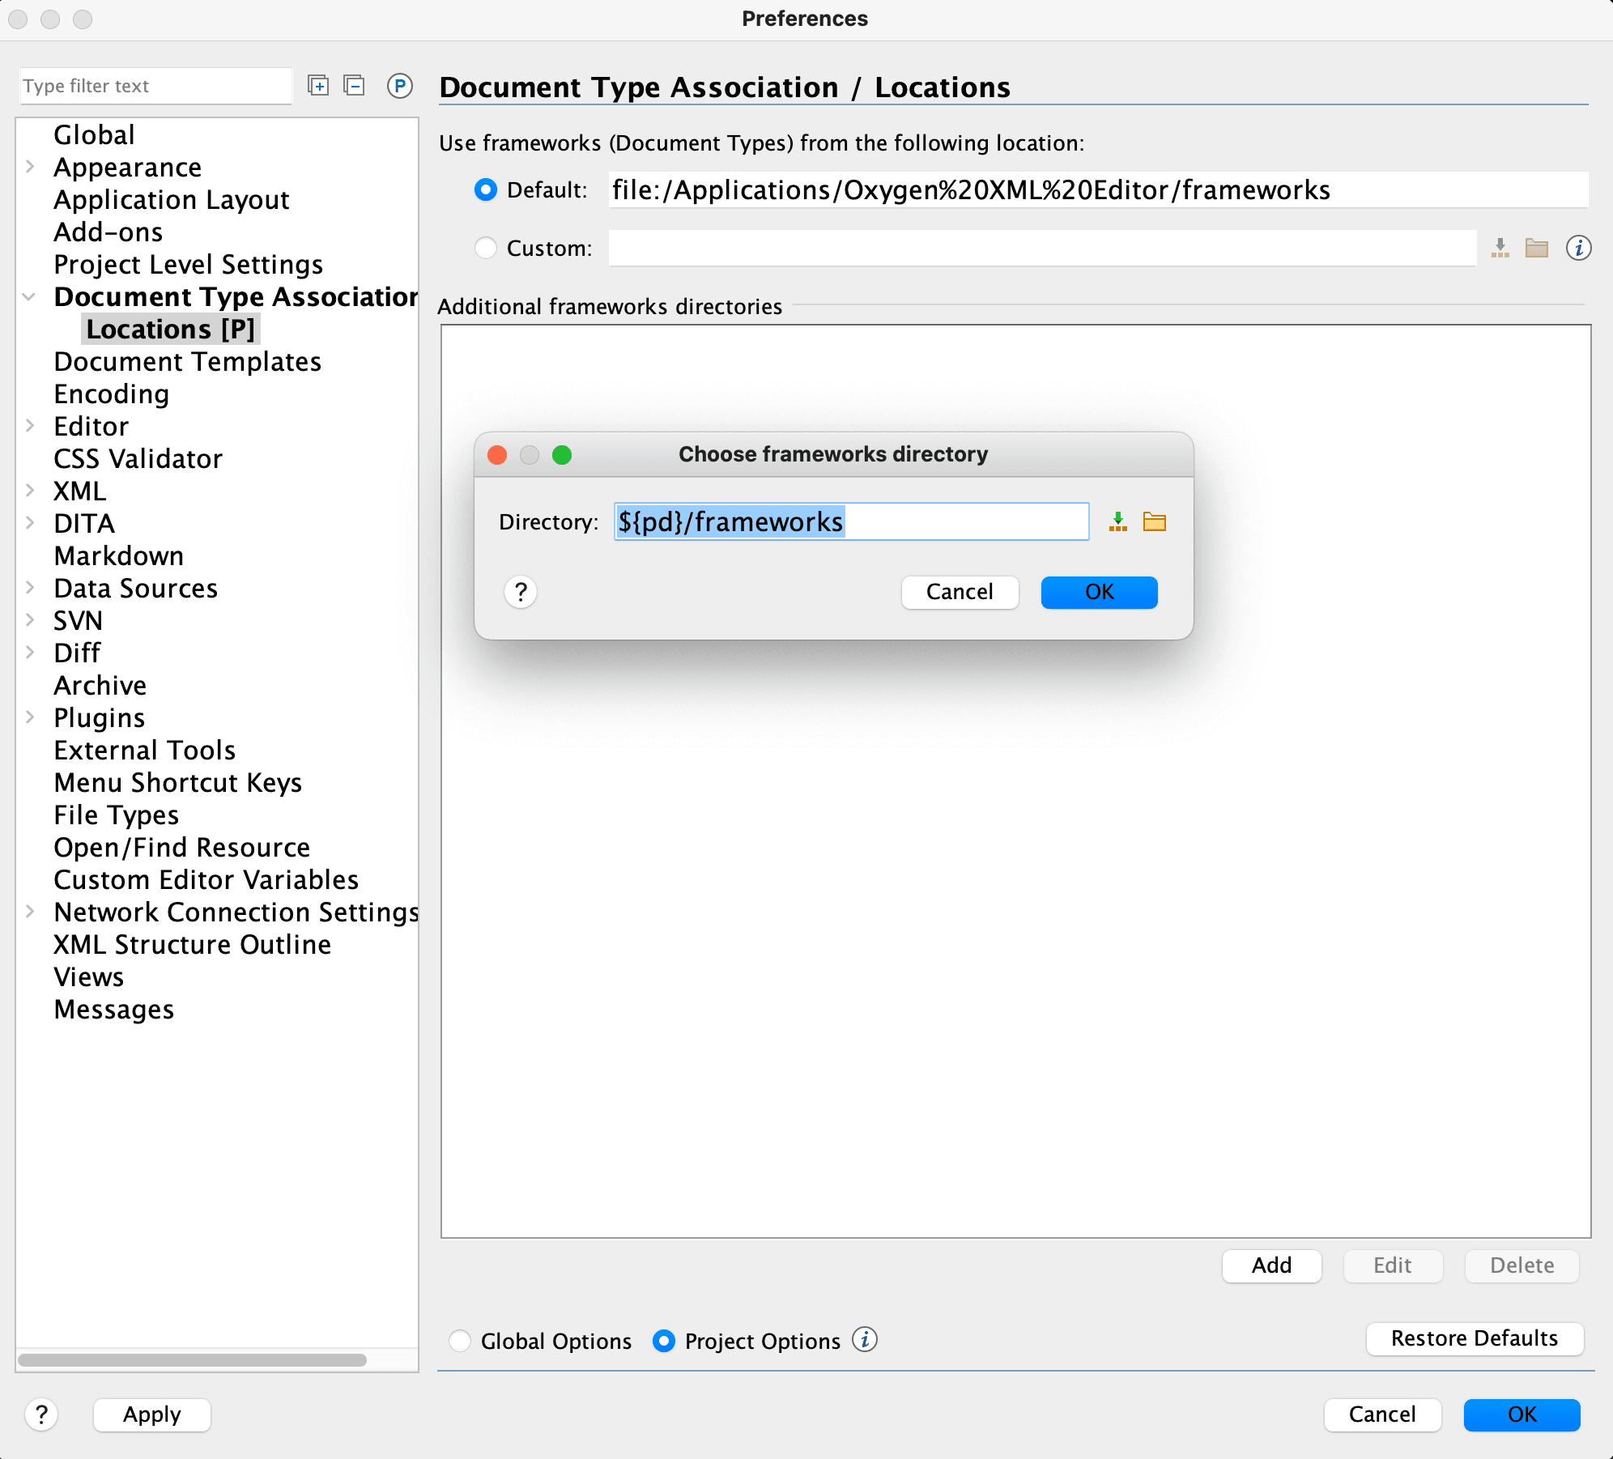The image size is (1613, 1459).
Task: Click info icon beside Custom field
Action: click(1578, 248)
